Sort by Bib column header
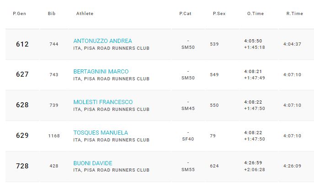The width and height of the screenshot is (314, 183). coord(52,14)
